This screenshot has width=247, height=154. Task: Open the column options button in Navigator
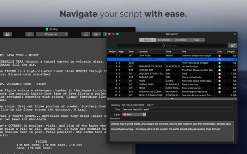tap(233, 46)
